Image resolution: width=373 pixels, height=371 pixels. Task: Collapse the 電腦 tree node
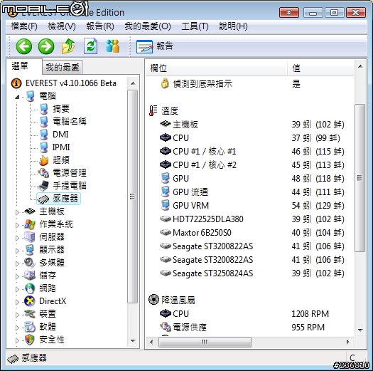pos(17,97)
